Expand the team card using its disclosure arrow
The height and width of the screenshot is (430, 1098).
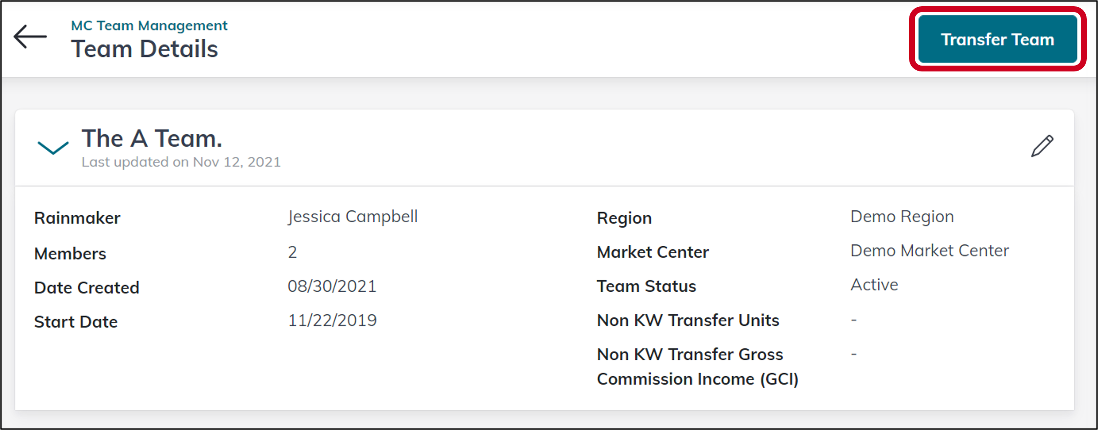[53, 147]
